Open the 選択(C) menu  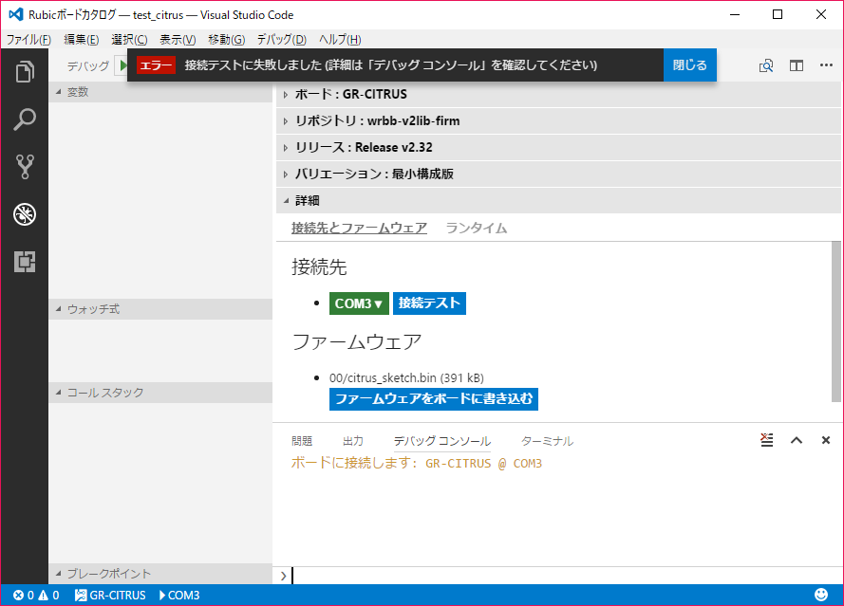tap(129, 39)
